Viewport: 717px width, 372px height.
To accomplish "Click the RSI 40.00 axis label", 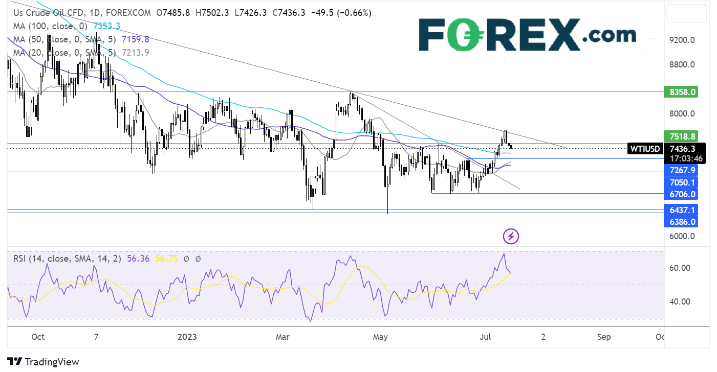I will click(x=681, y=301).
